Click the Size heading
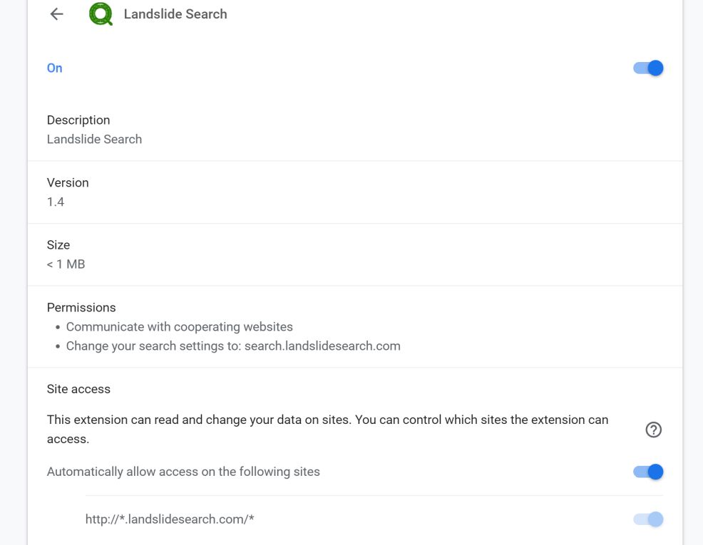 tap(58, 245)
